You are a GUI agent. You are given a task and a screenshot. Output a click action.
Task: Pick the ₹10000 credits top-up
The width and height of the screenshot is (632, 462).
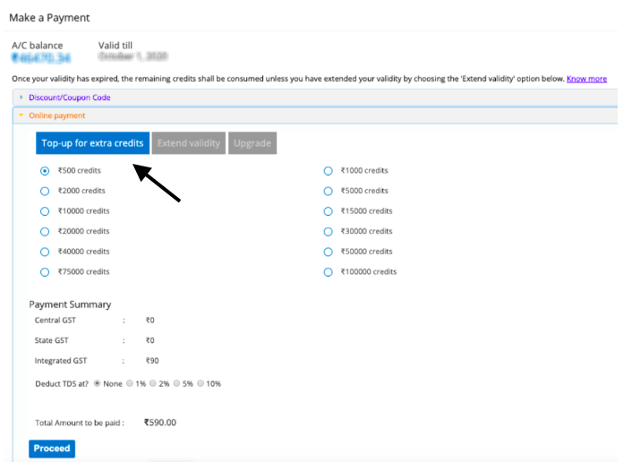(x=45, y=211)
